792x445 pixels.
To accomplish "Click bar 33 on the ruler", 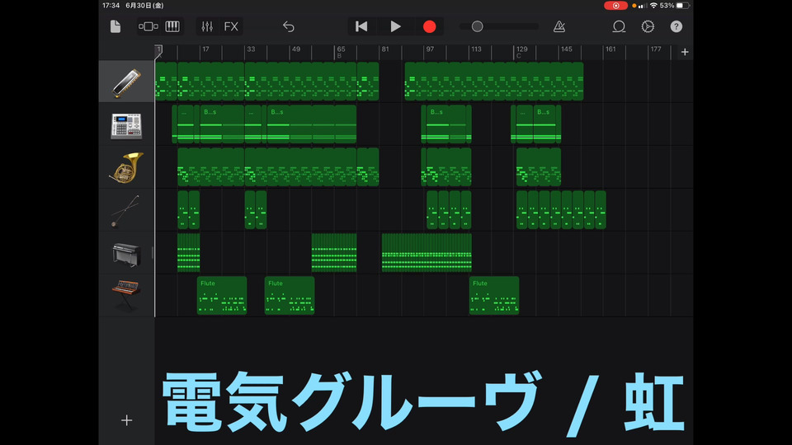I will [x=251, y=49].
